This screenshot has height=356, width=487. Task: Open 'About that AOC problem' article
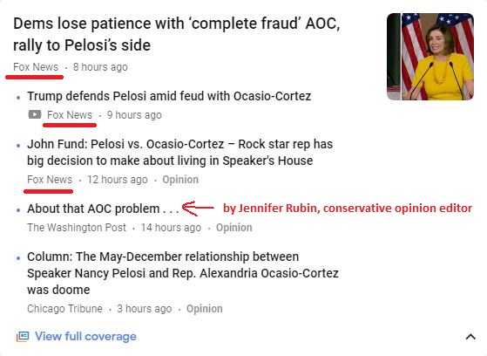103,209
